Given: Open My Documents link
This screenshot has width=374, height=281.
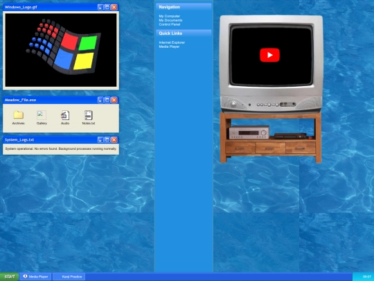Looking at the screenshot, I should tap(170, 20).
